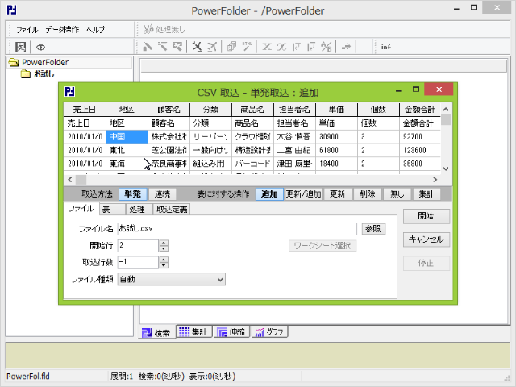516x387 pixels.
Task: Open the ヘルプ menu
Action: (95, 30)
